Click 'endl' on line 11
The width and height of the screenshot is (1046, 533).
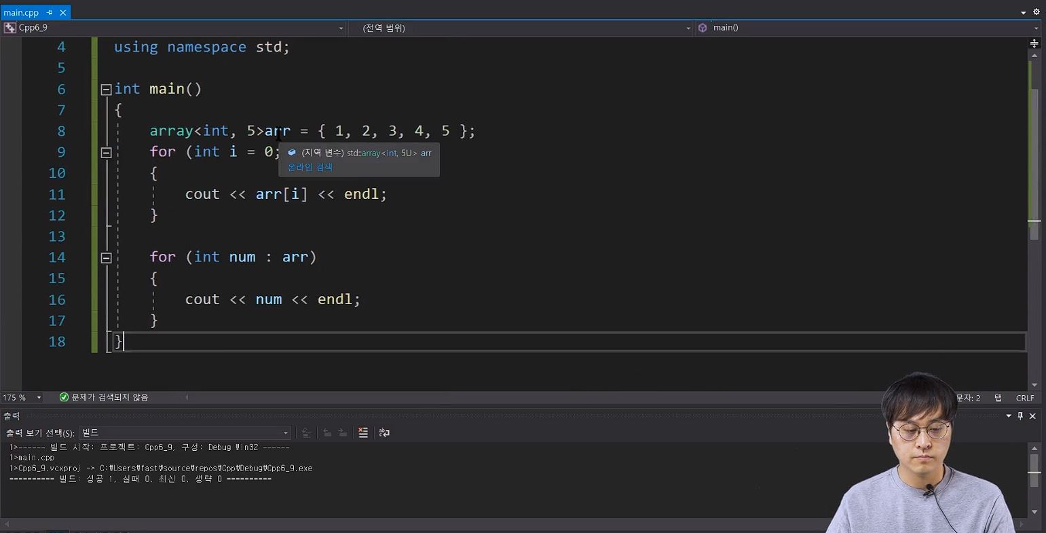point(361,194)
